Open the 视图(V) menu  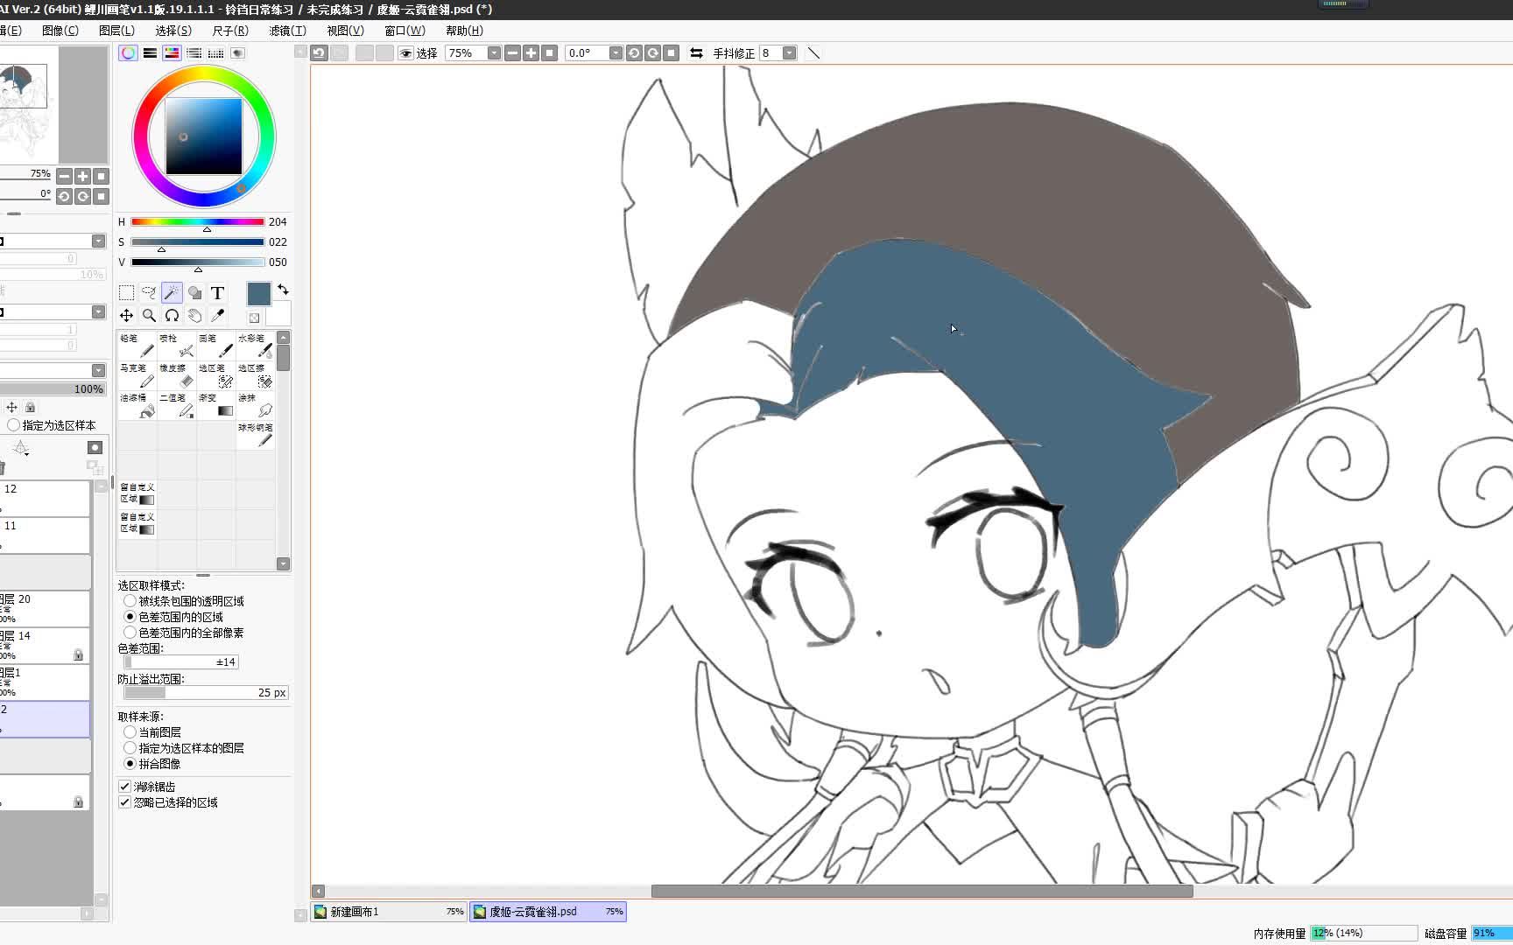point(345,31)
